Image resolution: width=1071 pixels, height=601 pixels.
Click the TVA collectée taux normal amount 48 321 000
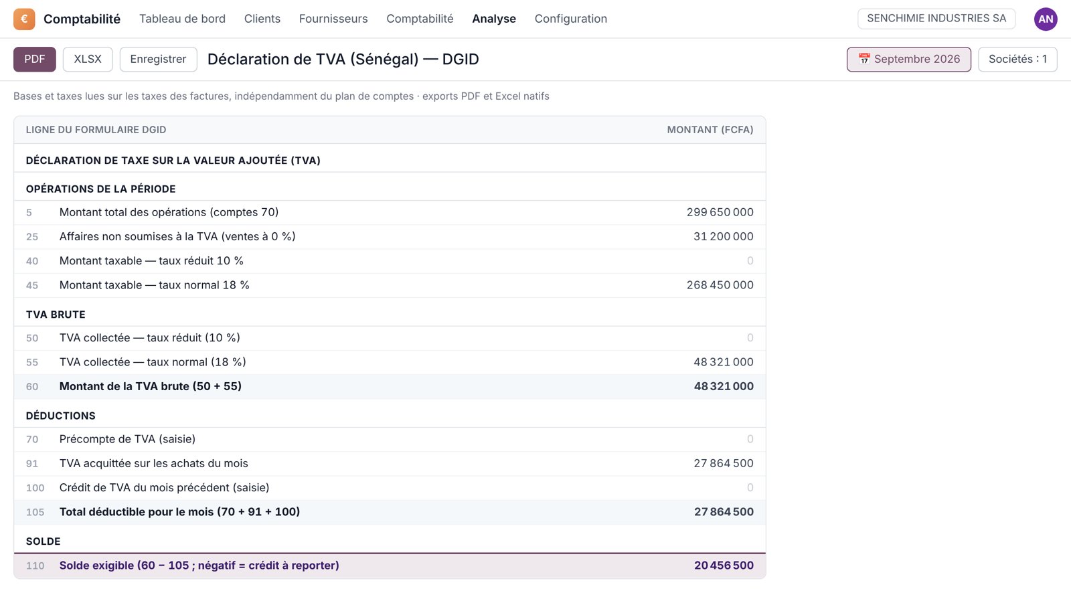724,362
